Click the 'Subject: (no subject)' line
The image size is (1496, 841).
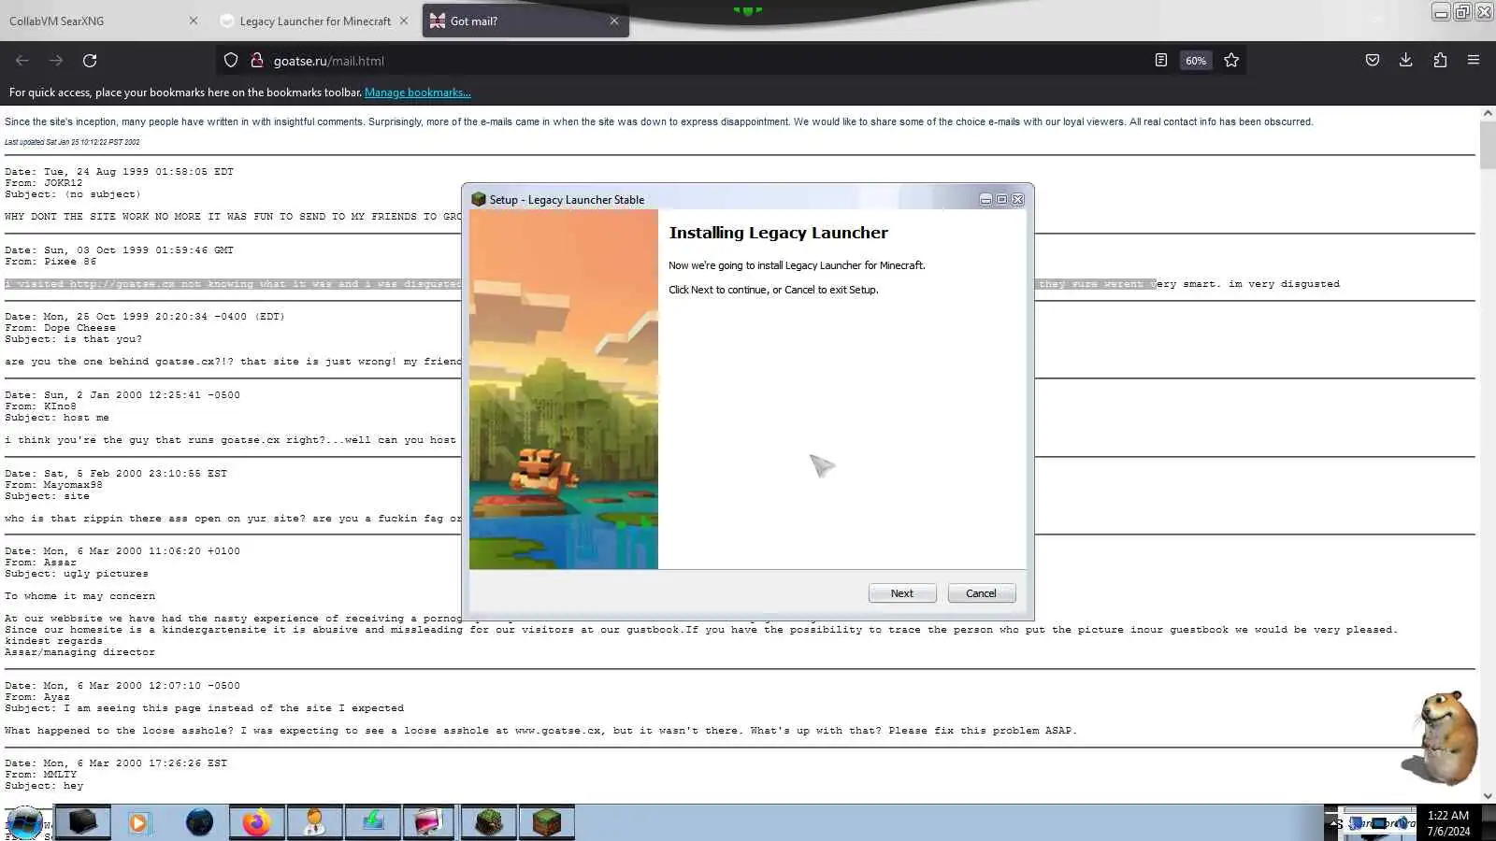(x=72, y=194)
